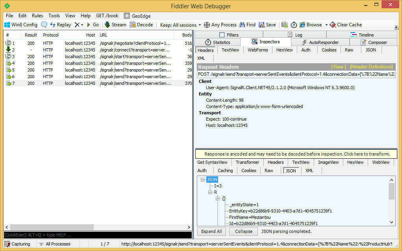Viewport: 402px width, 251px height.
Task: Open Find sessions binoculars
Action: point(247,25)
